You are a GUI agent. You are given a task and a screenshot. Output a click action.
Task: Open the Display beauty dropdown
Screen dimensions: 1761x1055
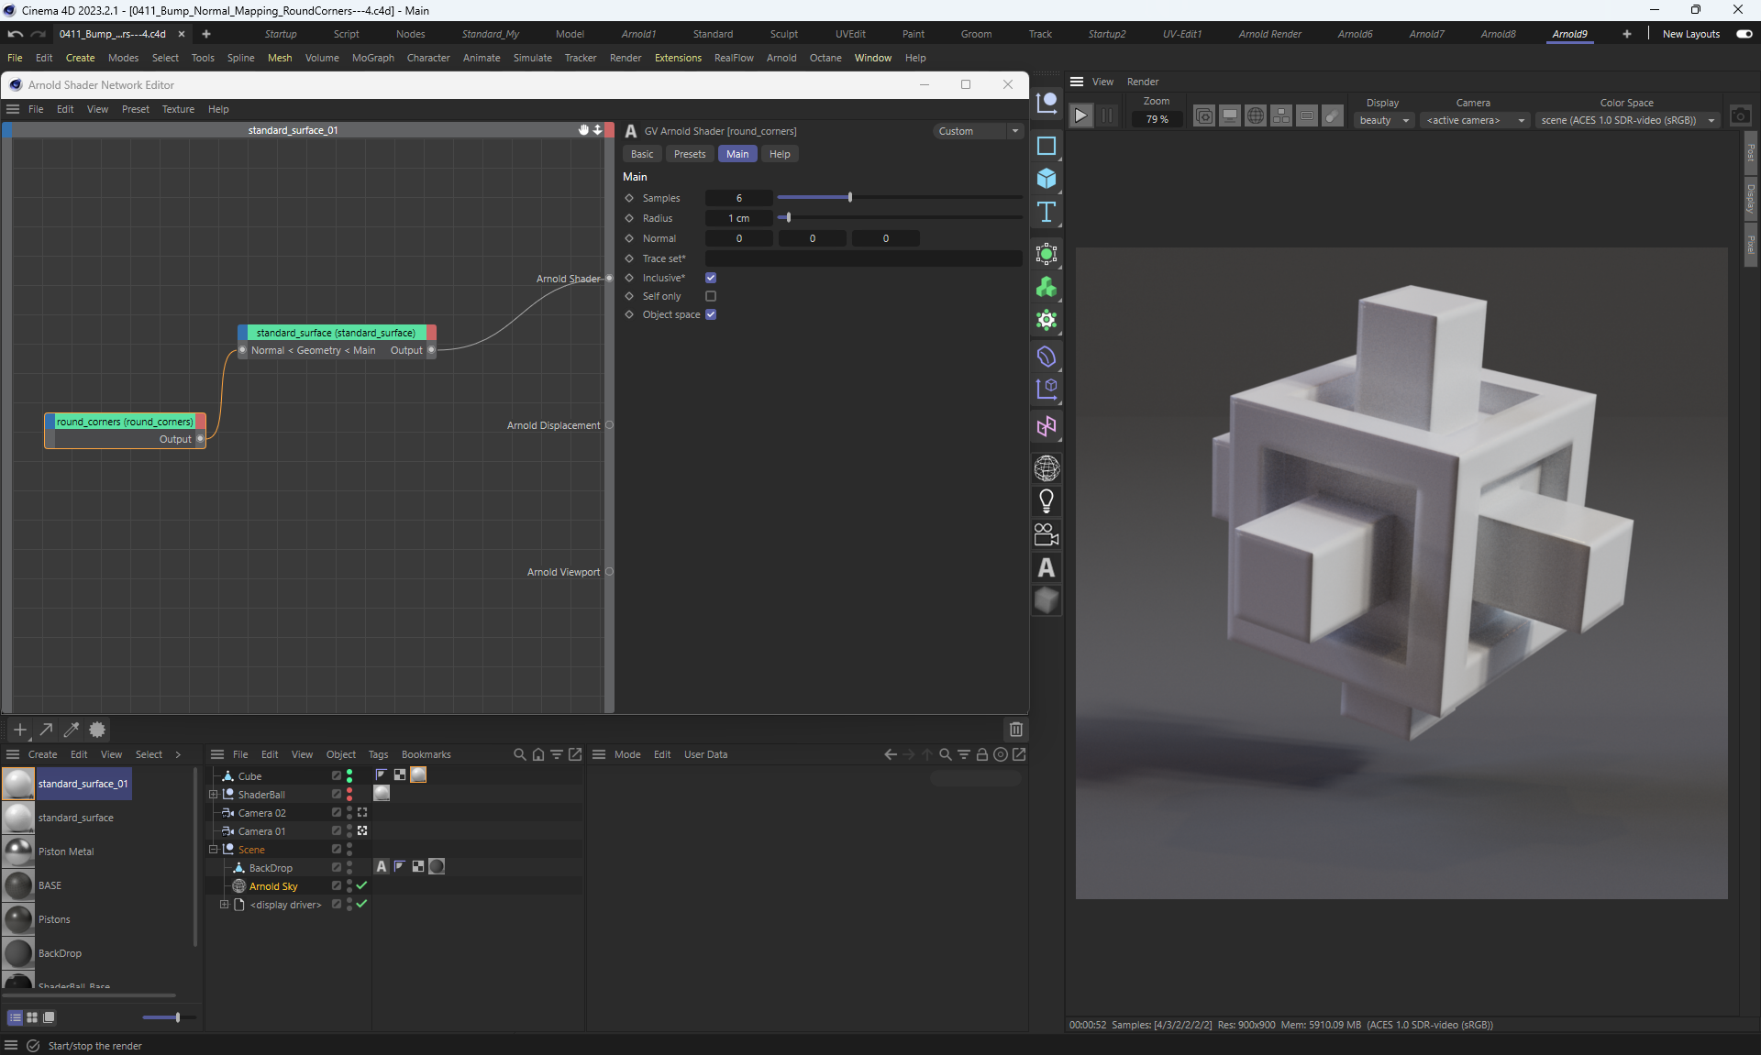pyautogui.click(x=1383, y=120)
